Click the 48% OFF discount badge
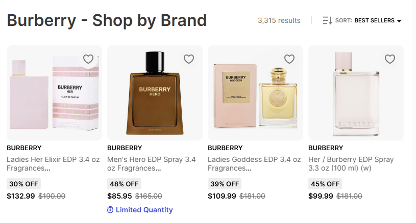The width and height of the screenshot is (416, 223). [x=124, y=184]
